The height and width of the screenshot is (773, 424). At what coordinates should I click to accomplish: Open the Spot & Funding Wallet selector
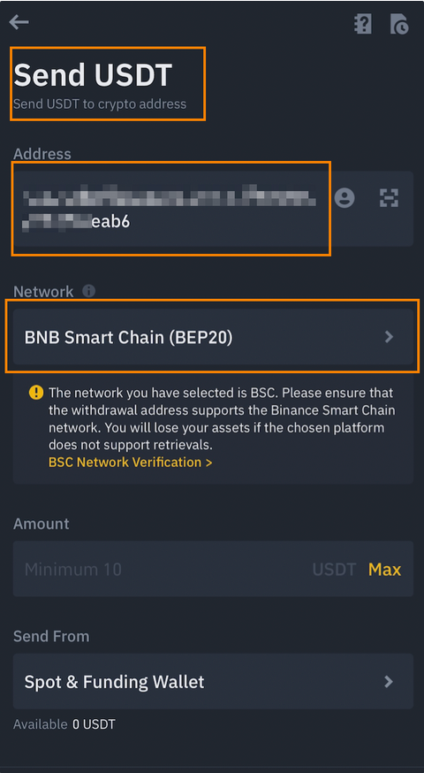(x=213, y=681)
